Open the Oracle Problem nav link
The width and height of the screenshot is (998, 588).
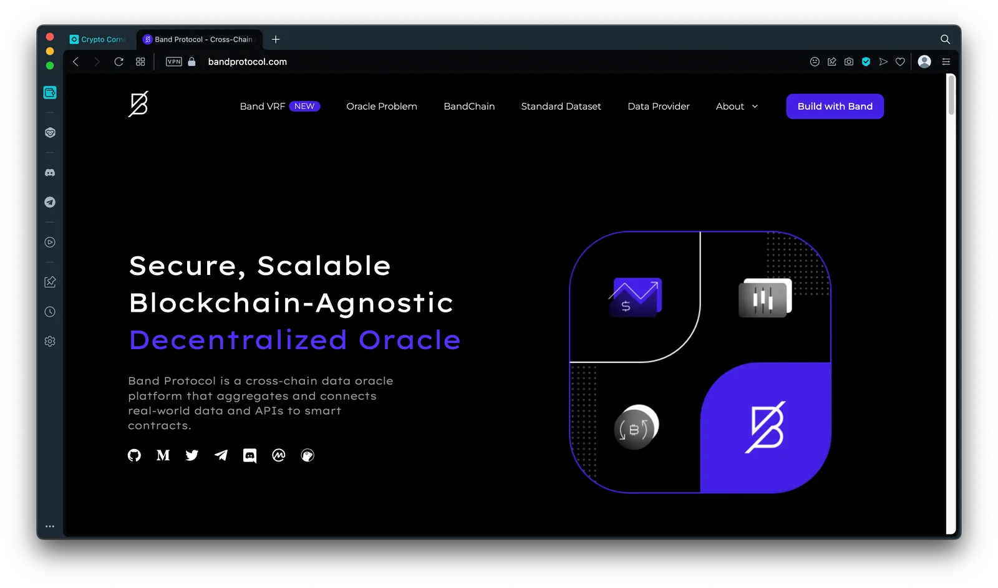pyautogui.click(x=382, y=107)
